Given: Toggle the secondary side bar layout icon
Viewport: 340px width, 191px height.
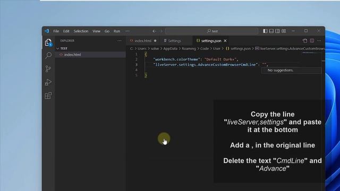Looking at the screenshot, I should pos(277,31).
